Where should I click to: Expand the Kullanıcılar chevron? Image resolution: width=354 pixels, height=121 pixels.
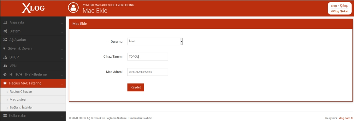[62, 117]
